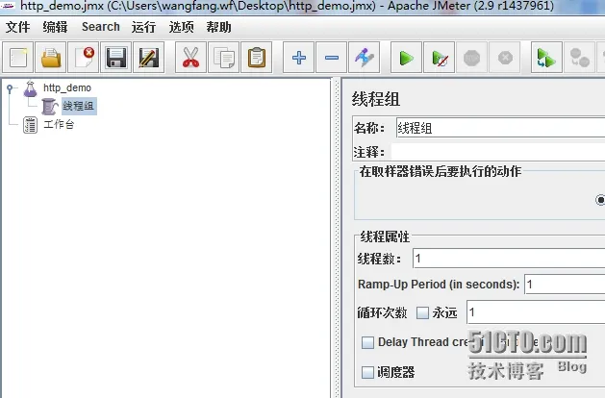Open the 运行 menu
Viewport: 605px width, 398px height.
143,27
